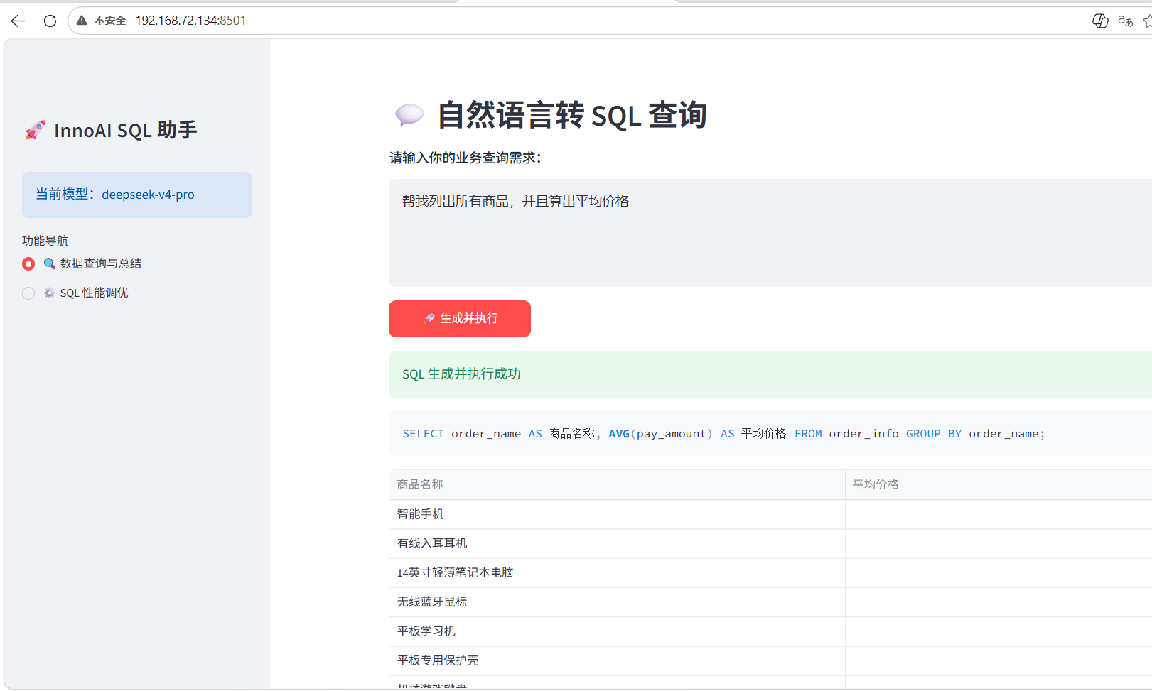Select SQL 性能调优 radio option
This screenshot has width=1152, height=691.
pyautogui.click(x=75, y=293)
